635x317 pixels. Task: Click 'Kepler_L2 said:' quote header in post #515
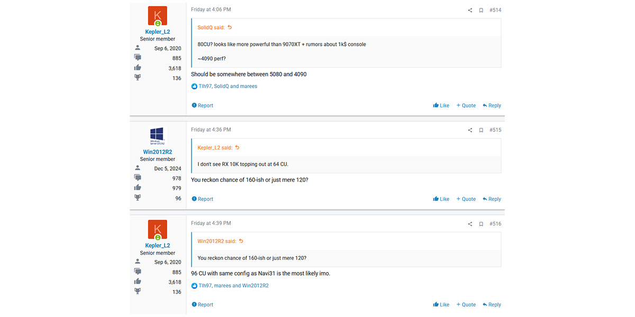pyautogui.click(x=215, y=148)
